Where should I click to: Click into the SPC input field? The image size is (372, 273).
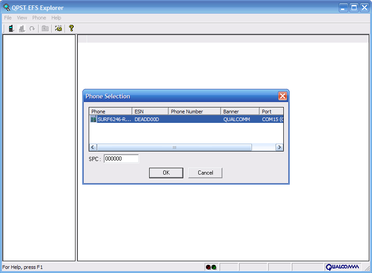tap(121, 159)
